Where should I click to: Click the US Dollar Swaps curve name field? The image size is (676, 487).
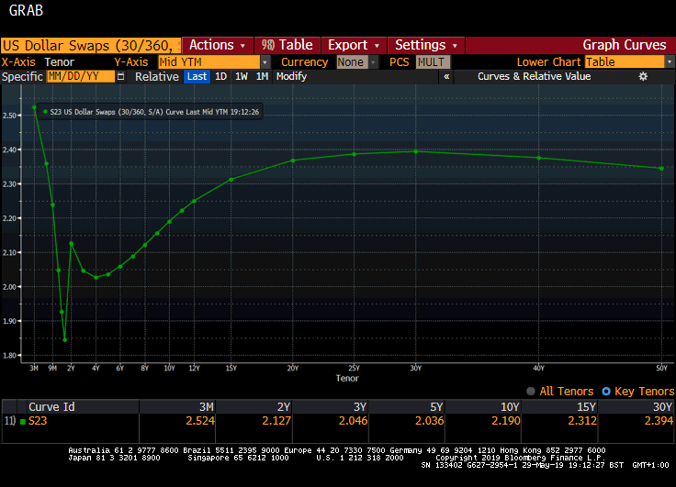tap(90, 45)
